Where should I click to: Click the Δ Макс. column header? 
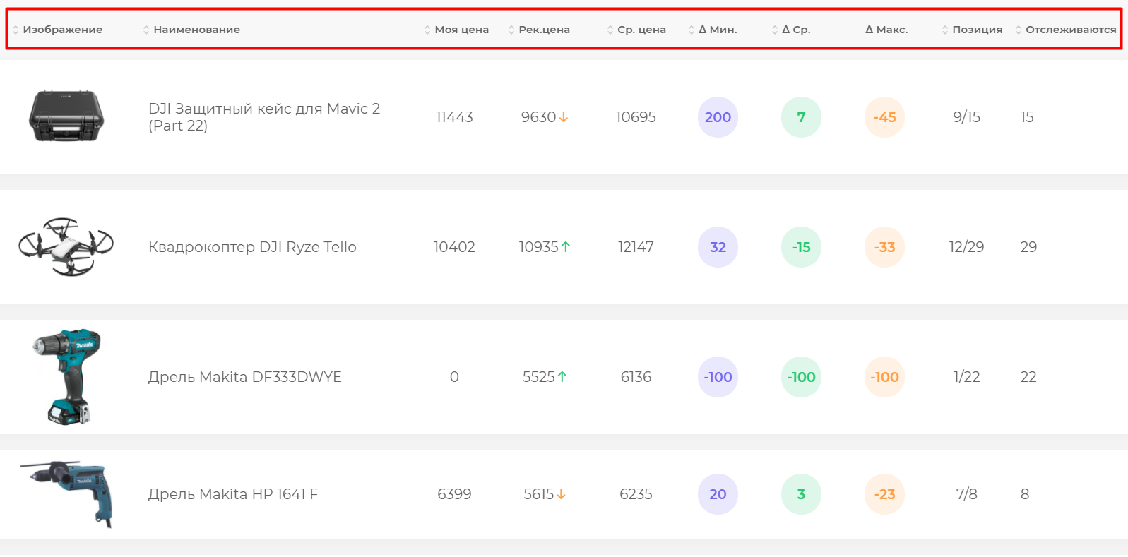coord(886,30)
